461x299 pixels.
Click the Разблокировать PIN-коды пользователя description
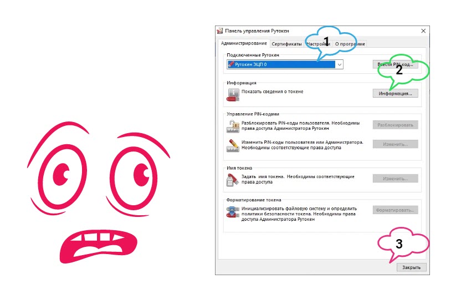pyautogui.click(x=300, y=126)
